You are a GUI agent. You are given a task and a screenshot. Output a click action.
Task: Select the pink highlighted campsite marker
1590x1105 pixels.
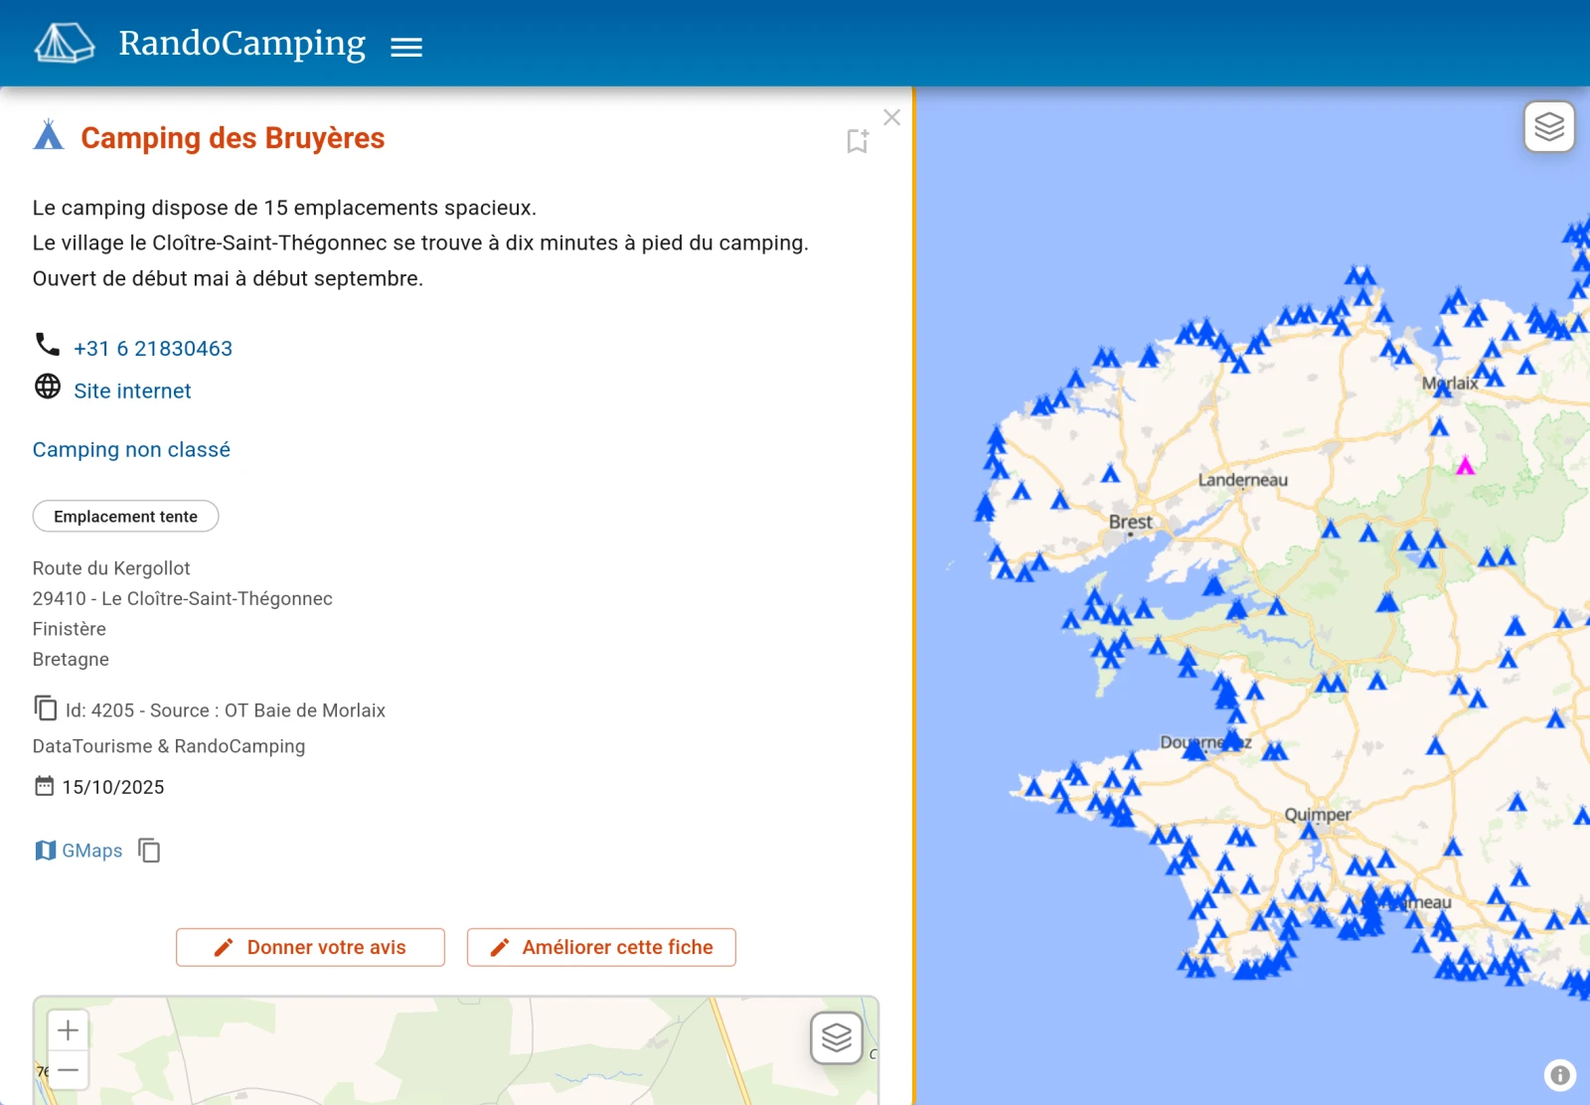(1465, 466)
